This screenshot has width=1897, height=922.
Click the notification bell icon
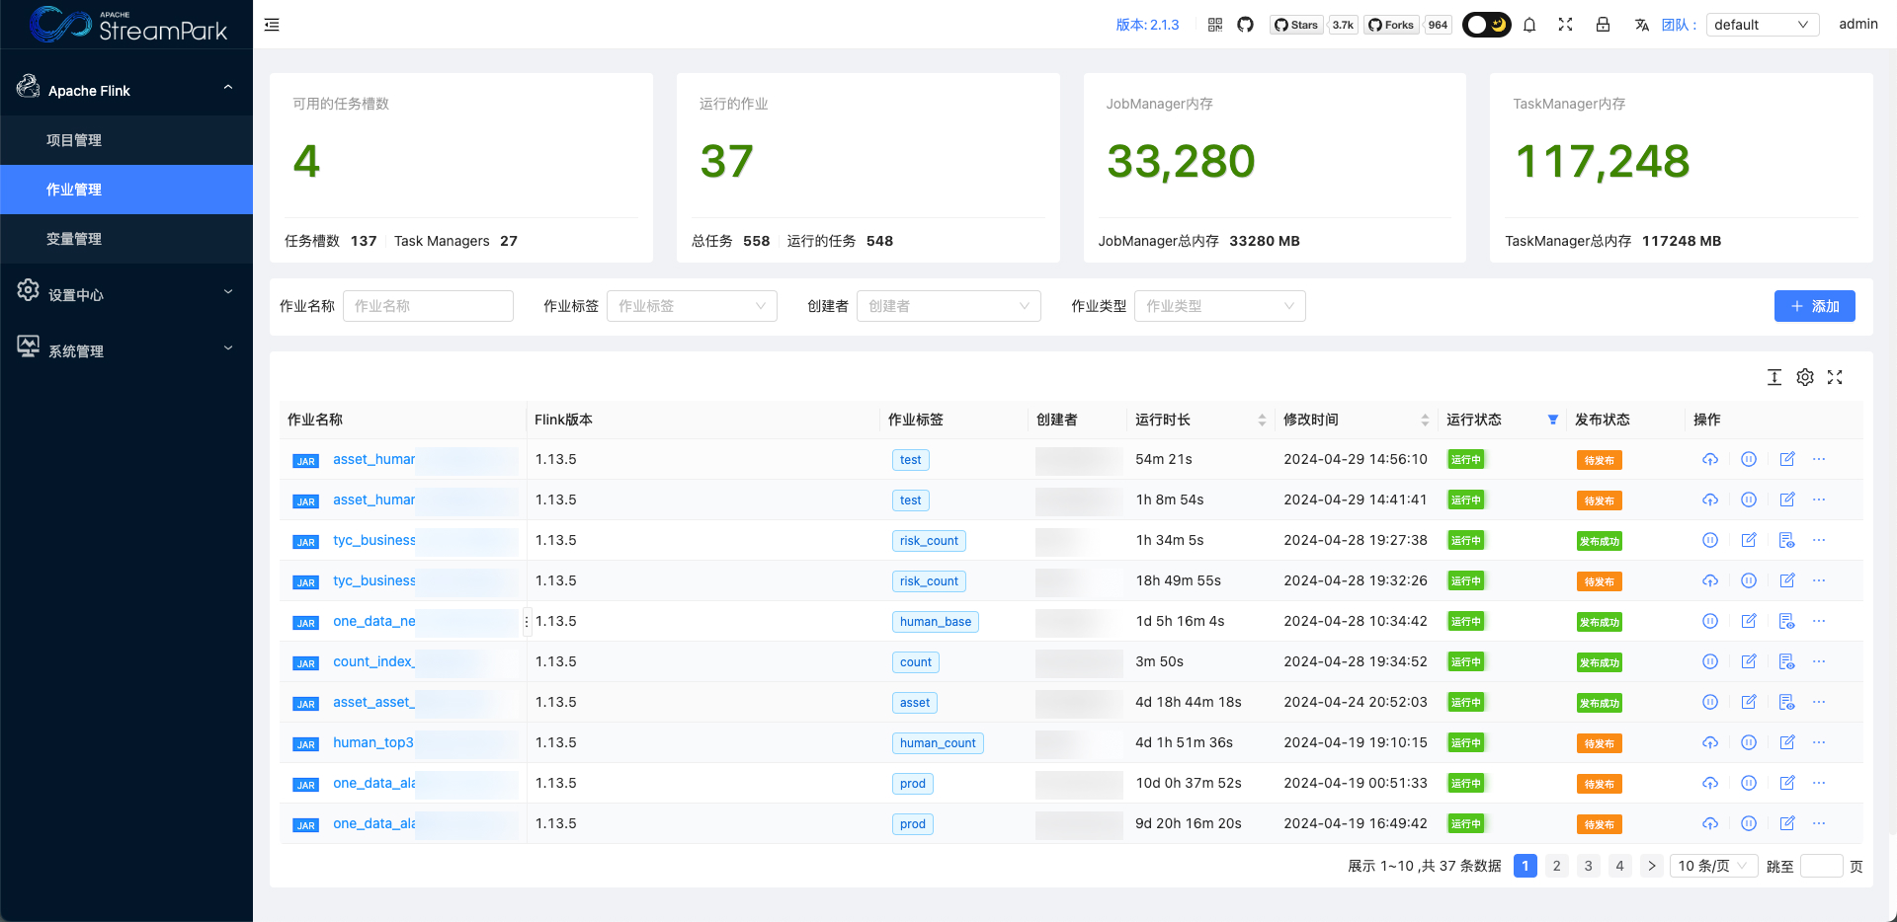[1529, 25]
